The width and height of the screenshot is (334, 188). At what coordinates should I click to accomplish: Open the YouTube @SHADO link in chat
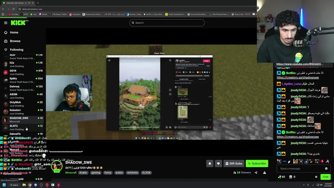[x=300, y=64]
